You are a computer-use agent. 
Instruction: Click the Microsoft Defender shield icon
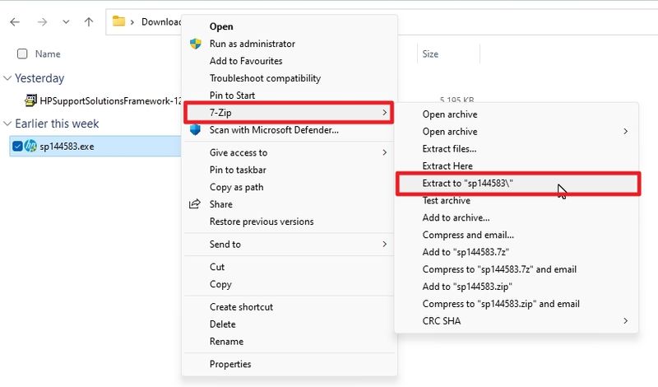196,130
